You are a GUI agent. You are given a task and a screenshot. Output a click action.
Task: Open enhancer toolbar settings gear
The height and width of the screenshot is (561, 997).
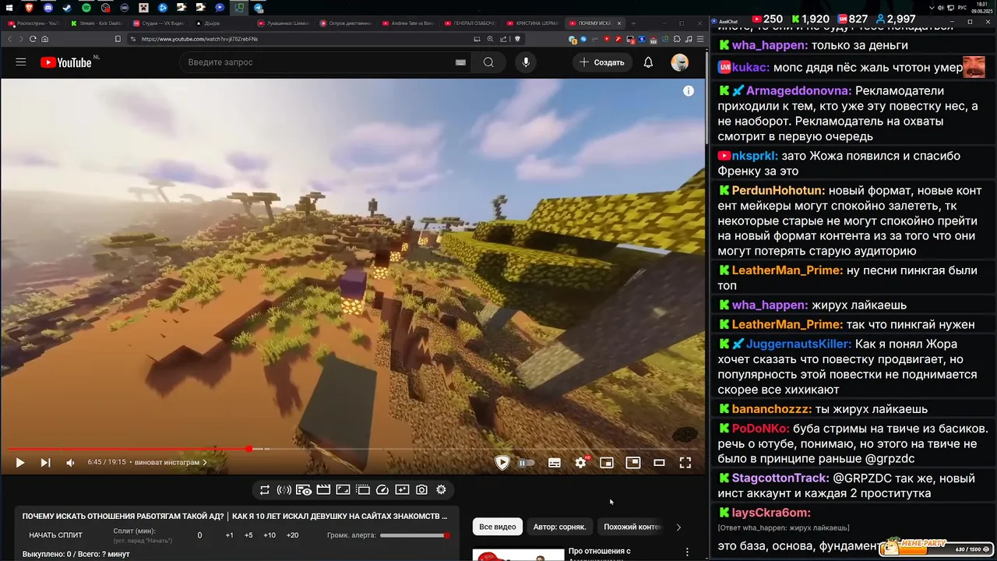[441, 490]
